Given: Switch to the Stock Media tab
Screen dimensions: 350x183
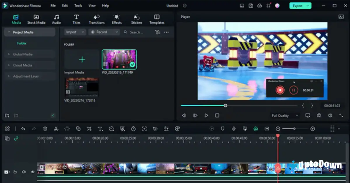Looking at the screenshot, I should (36, 19).
